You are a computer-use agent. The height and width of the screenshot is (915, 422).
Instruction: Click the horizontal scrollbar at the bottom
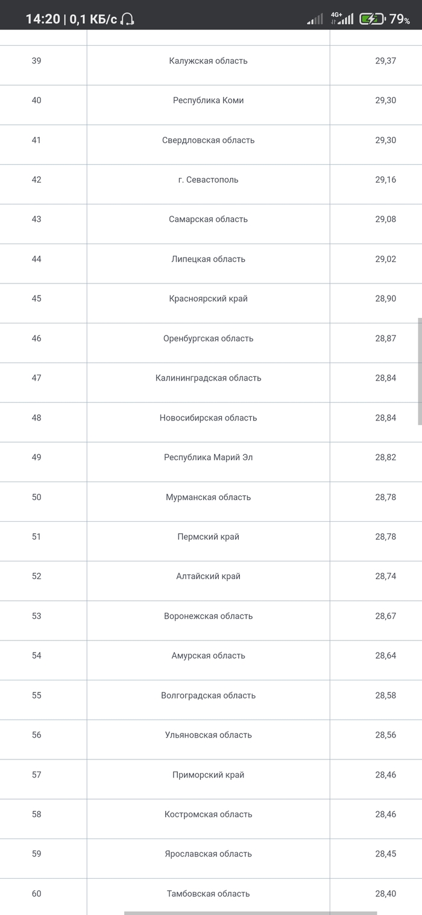pos(250,913)
